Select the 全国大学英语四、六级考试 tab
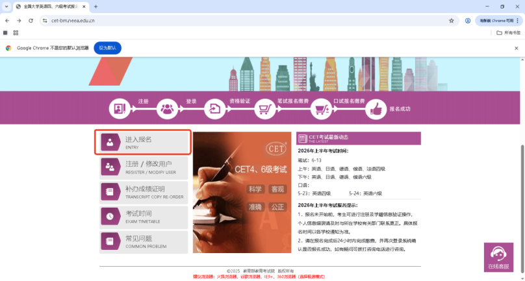 click(51, 6)
